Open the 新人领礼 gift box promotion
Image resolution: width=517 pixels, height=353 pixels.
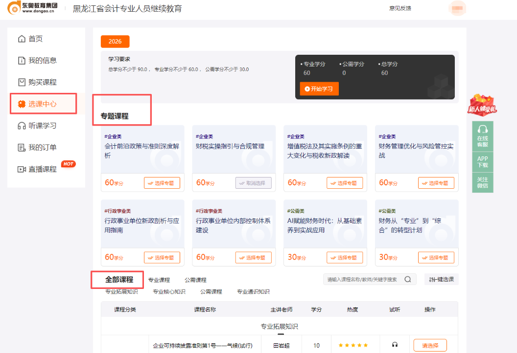[x=482, y=106]
